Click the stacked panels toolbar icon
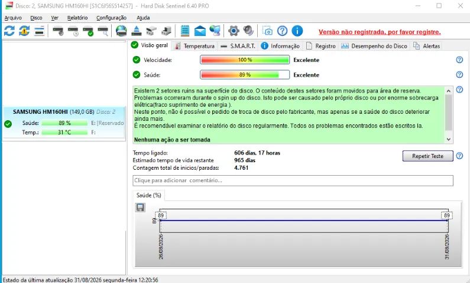Viewport: 470px width, 283px height. (39, 31)
